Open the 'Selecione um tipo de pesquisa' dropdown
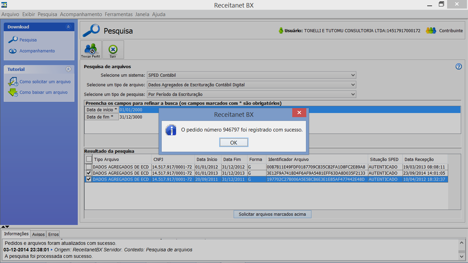The width and height of the screenshot is (468, 263). 251,94
